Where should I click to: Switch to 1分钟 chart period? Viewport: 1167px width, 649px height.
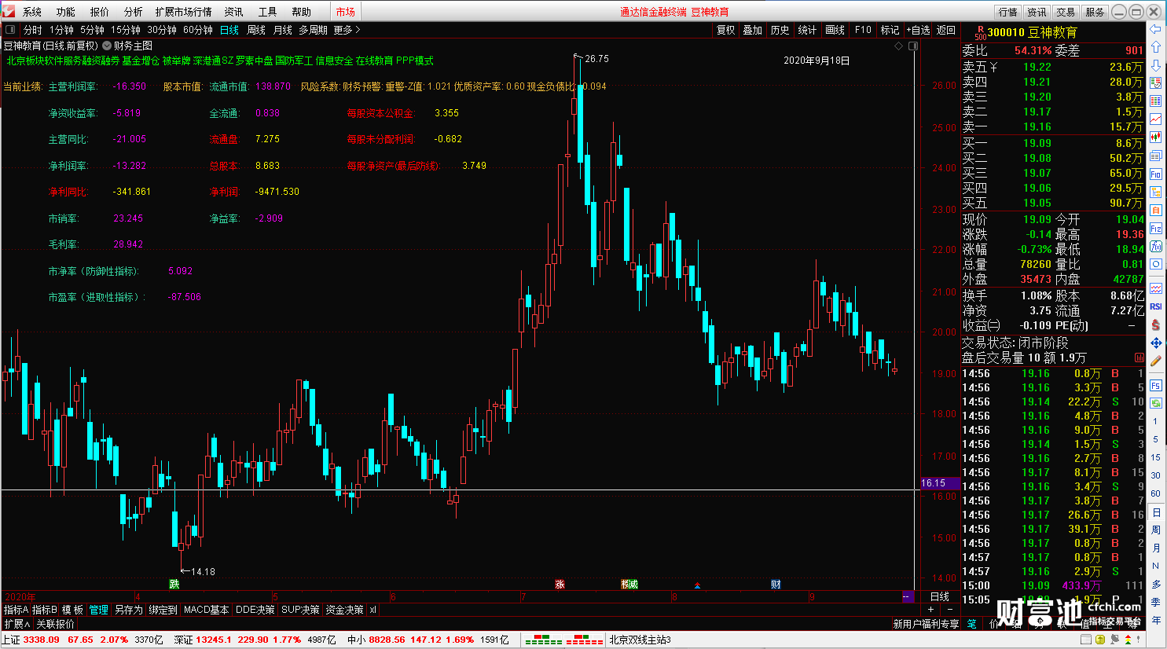pyautogui.click(x=61, y=30)
